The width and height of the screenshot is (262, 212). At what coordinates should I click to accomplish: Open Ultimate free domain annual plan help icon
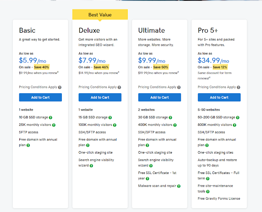(147, 145)
